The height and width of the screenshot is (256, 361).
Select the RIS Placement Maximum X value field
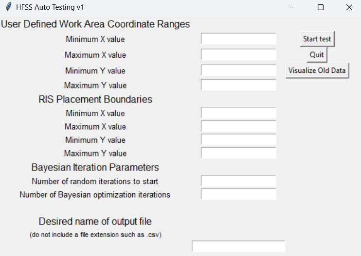(x=238, y=126)
